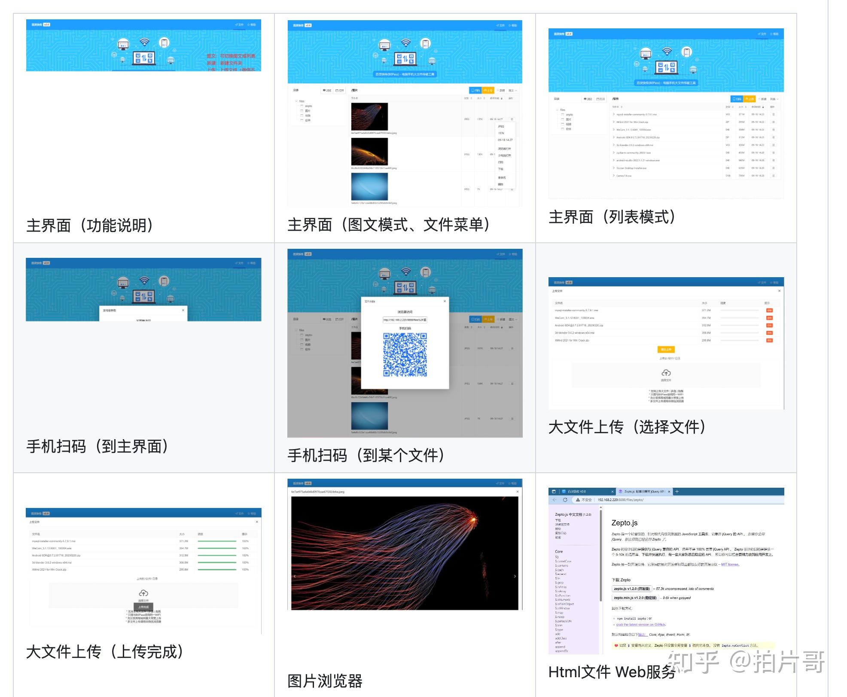Expand Centos7.9.ova row in list-mode screenshot
847x697 pixels.
click(x=614, y=176)
